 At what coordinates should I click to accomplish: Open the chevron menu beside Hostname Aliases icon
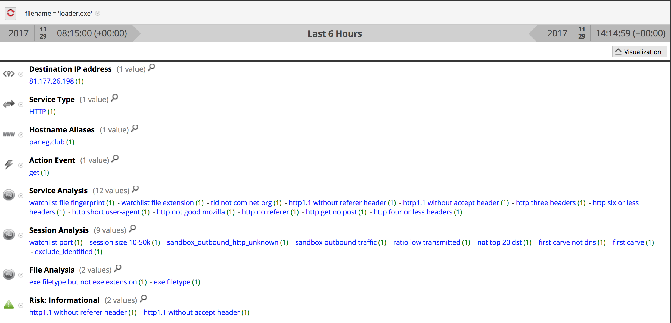pos(21,135)
